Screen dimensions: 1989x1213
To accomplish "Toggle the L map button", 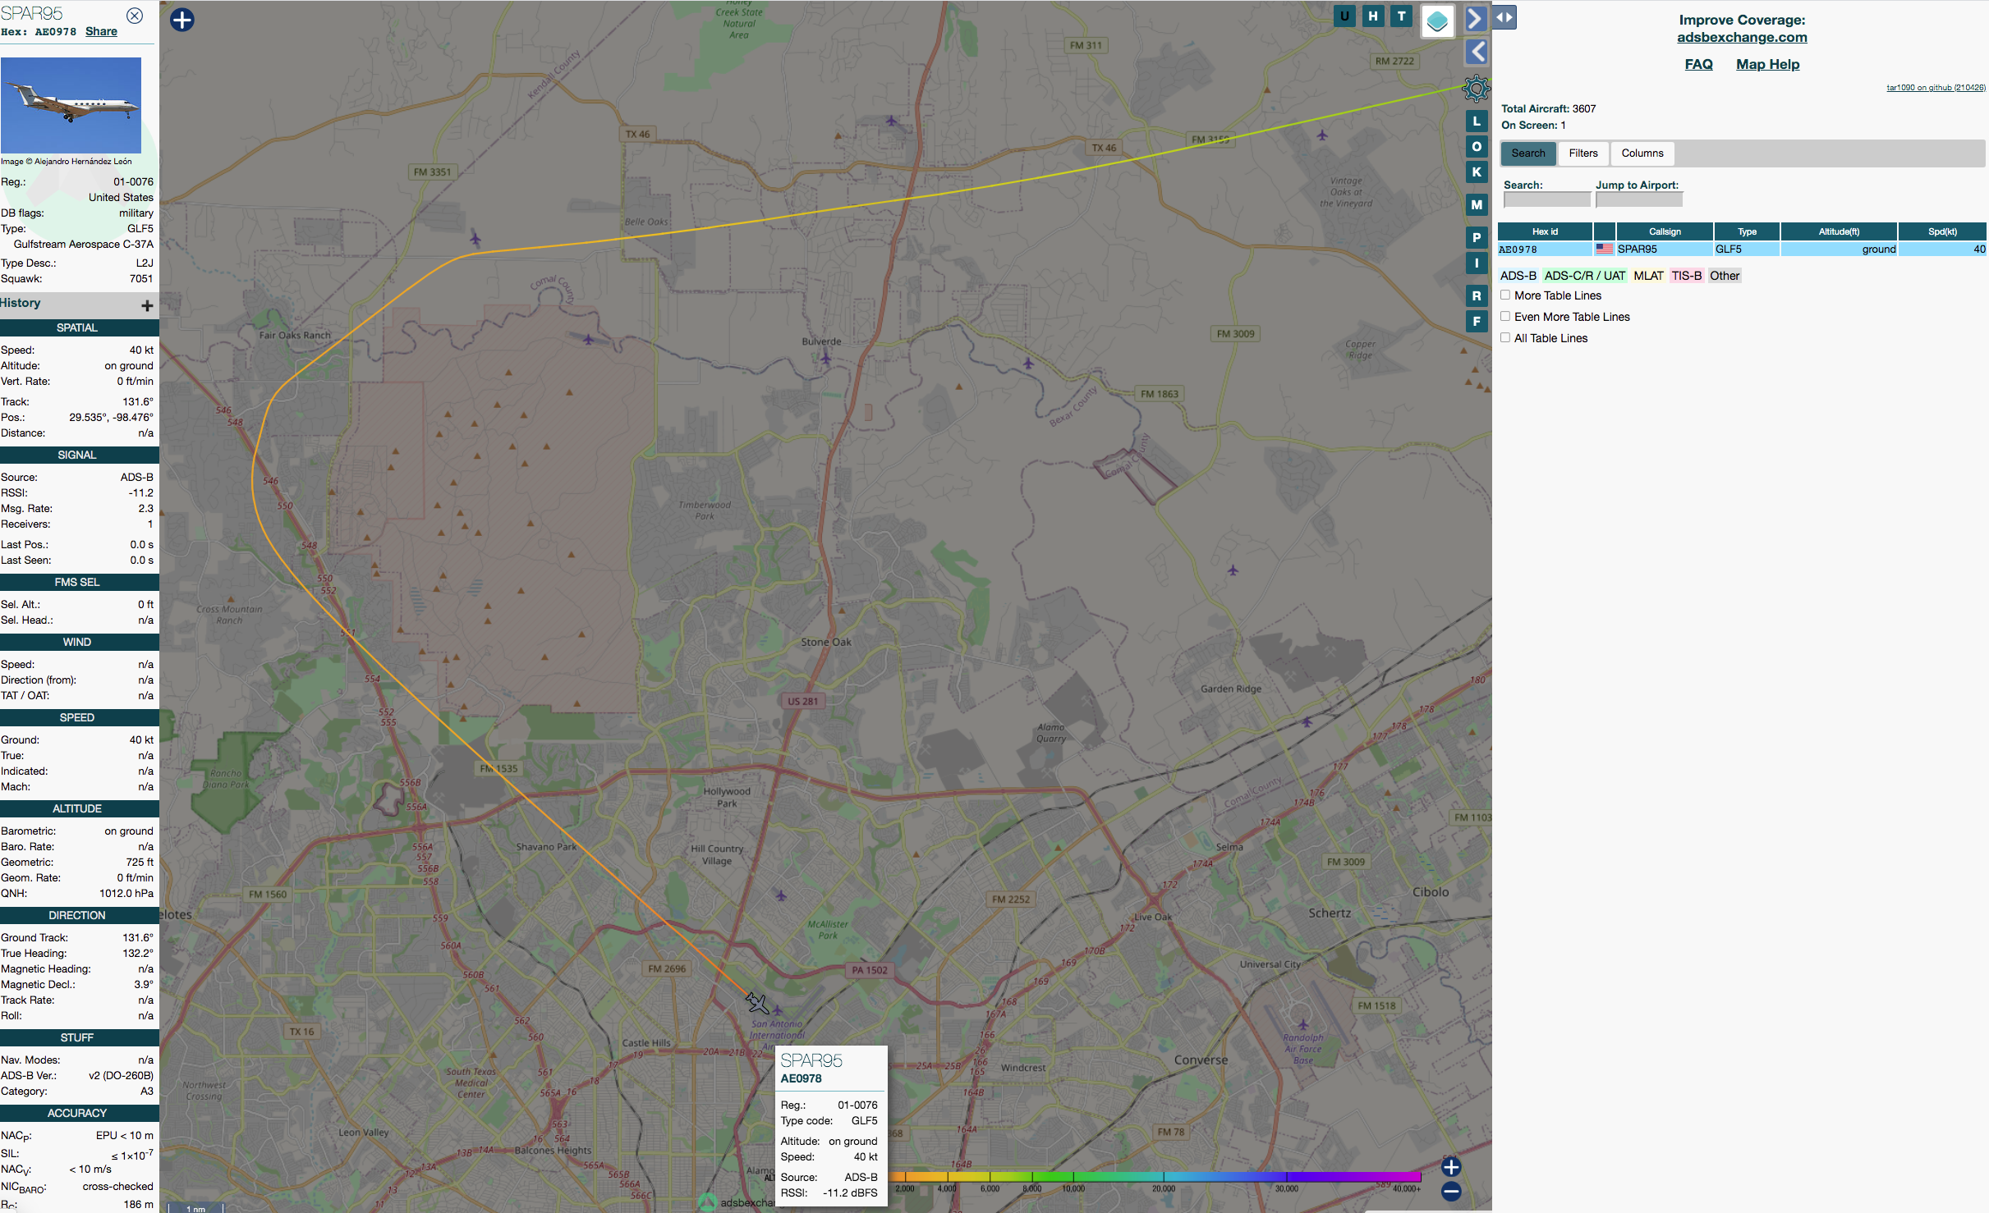I will pos(1477,121).
